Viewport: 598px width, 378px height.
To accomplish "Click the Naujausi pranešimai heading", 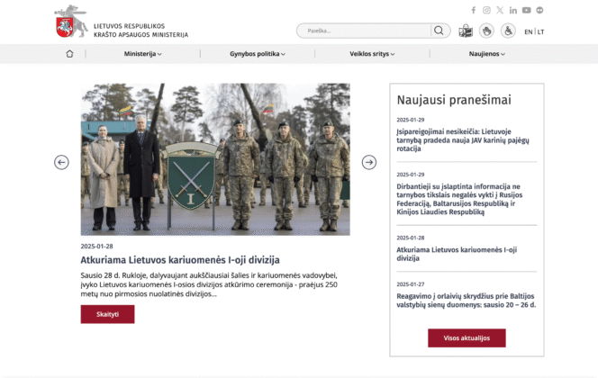I will pyautogui.click(x=454, y=100).
